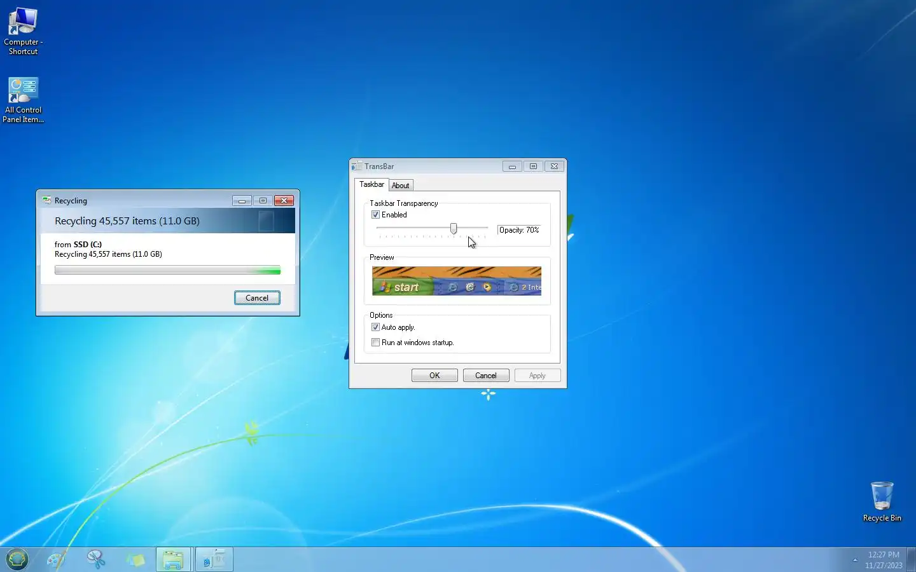Click the TransBar title bar icon
Screen dimensions: 916x572
tap(357, 166)
